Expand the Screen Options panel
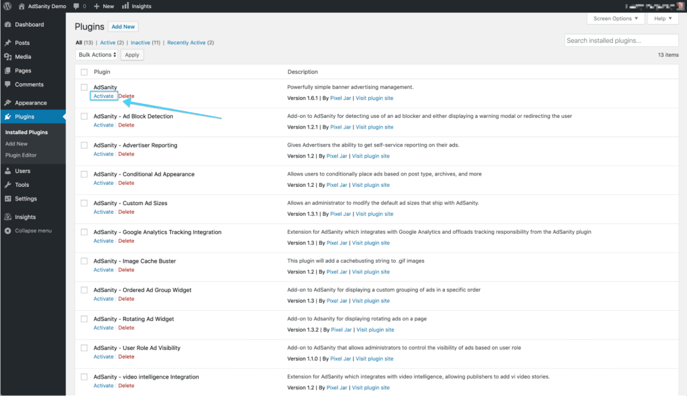Image resolution: width=687 pixels, height=396 pixels. tap(615, 18)
